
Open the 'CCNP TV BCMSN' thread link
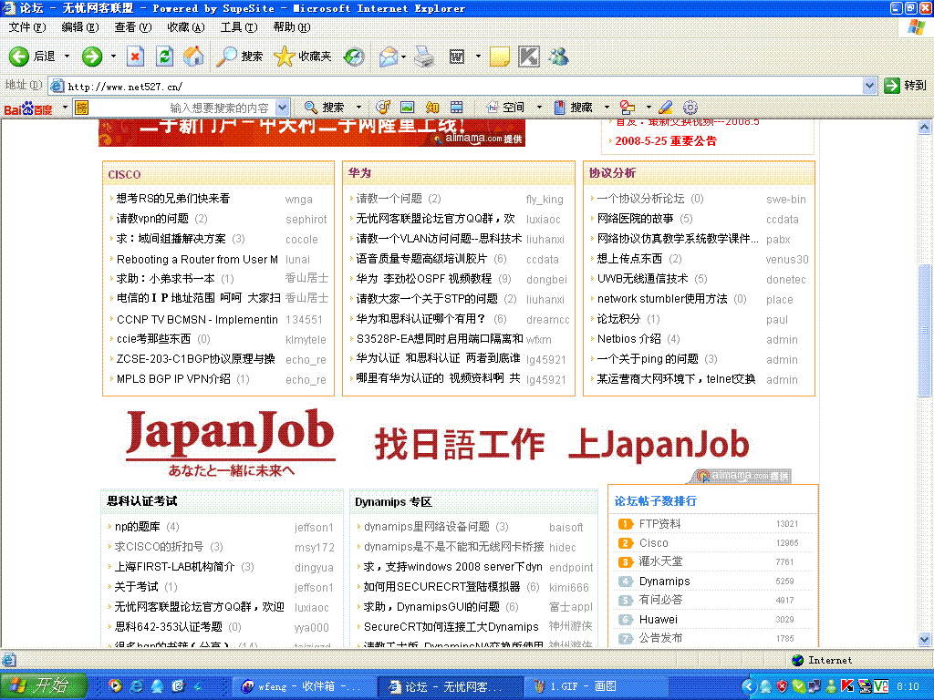197,320
